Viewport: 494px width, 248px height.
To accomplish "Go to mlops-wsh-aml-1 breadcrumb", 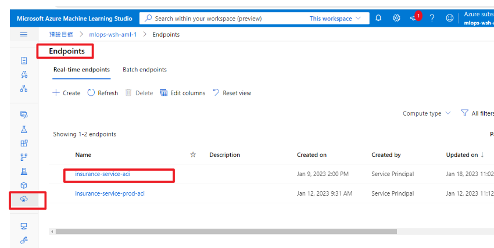I will [x=113, y=34].
